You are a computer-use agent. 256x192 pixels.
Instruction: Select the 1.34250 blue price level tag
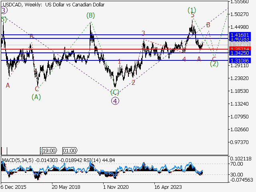click(242, 53)
